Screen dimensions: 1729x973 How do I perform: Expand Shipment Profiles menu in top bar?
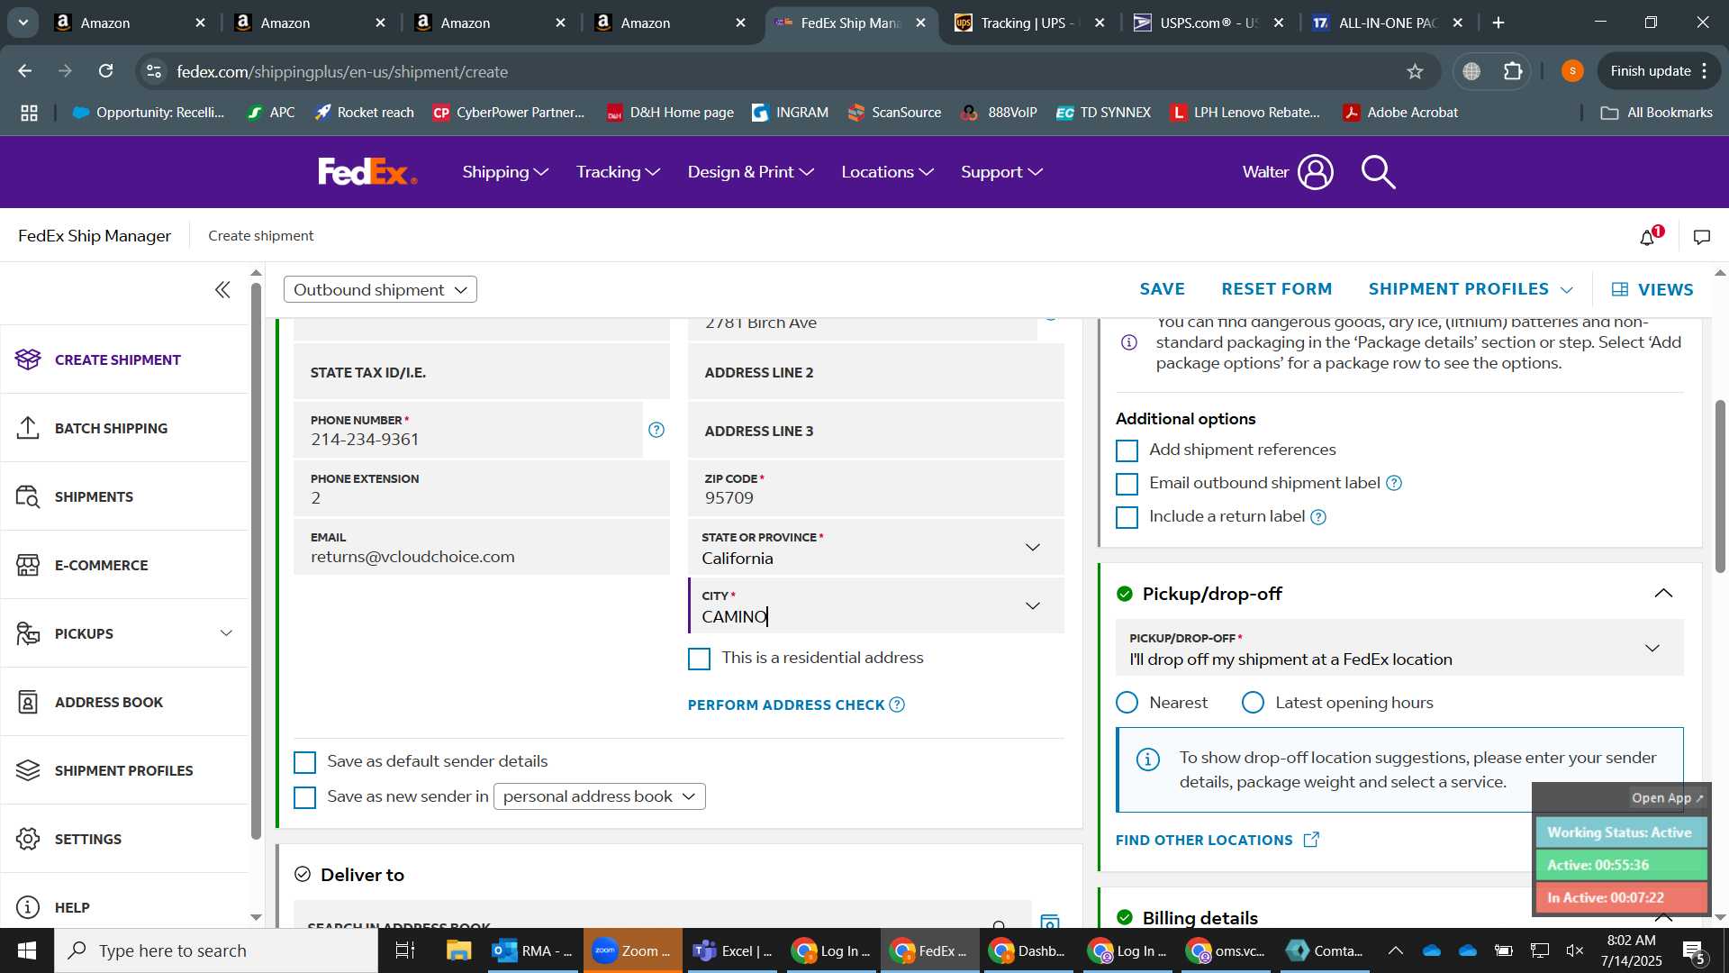[1471, 289]
